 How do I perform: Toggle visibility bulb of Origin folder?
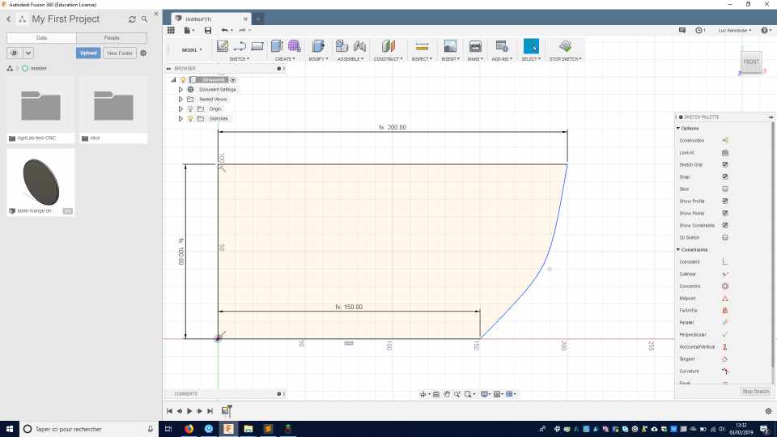click(x=190, y=109)
